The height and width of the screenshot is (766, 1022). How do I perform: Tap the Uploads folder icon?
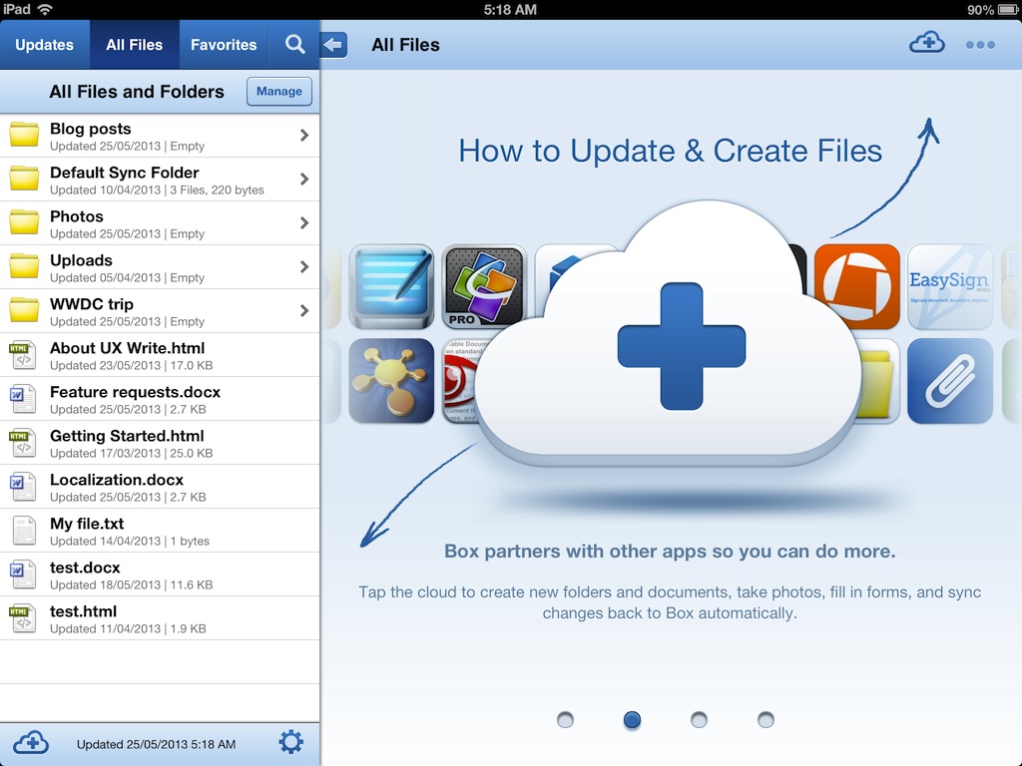tap(24, 266)
